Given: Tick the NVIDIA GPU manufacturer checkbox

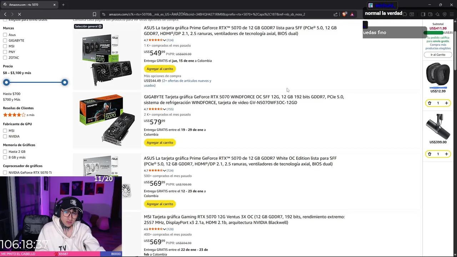Looking at the screenshot, I should tap(5, 136).
